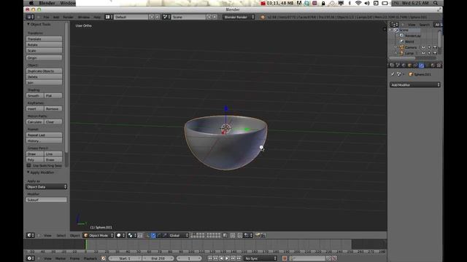This screenshot has width=467, height=262.
Task: Click the pin icon in properties panel
Action: click(393, 74)
